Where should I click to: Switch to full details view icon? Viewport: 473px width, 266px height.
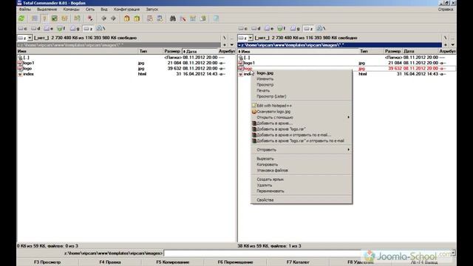point(44,18)
